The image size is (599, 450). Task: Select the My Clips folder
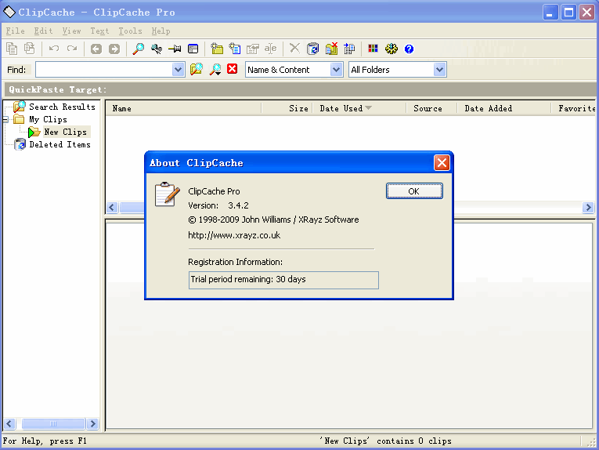48,120
